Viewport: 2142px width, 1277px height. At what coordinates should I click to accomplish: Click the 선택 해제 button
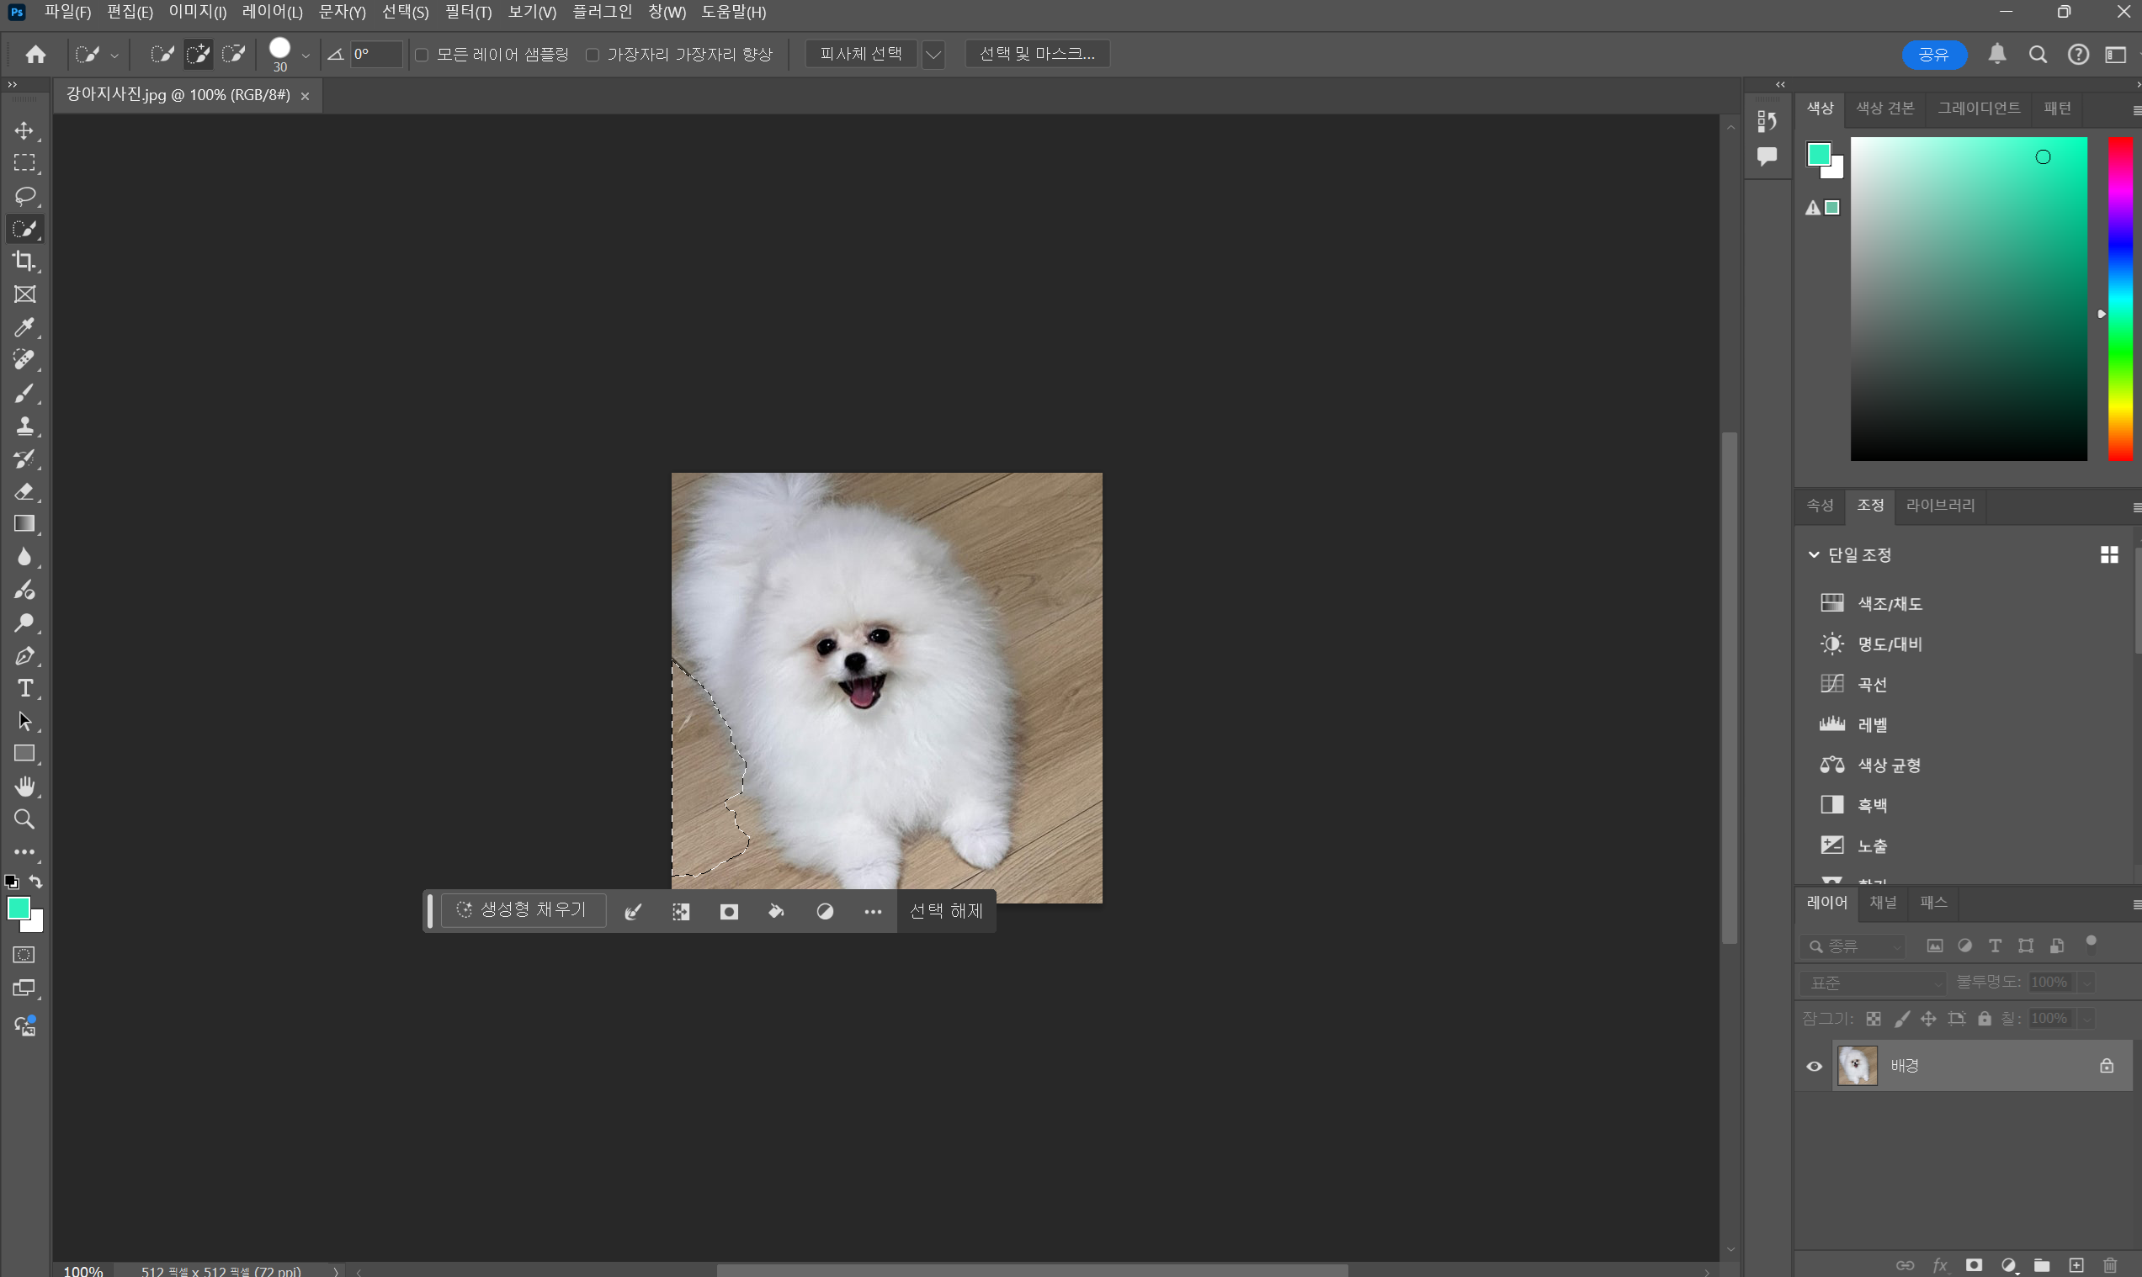946,910
